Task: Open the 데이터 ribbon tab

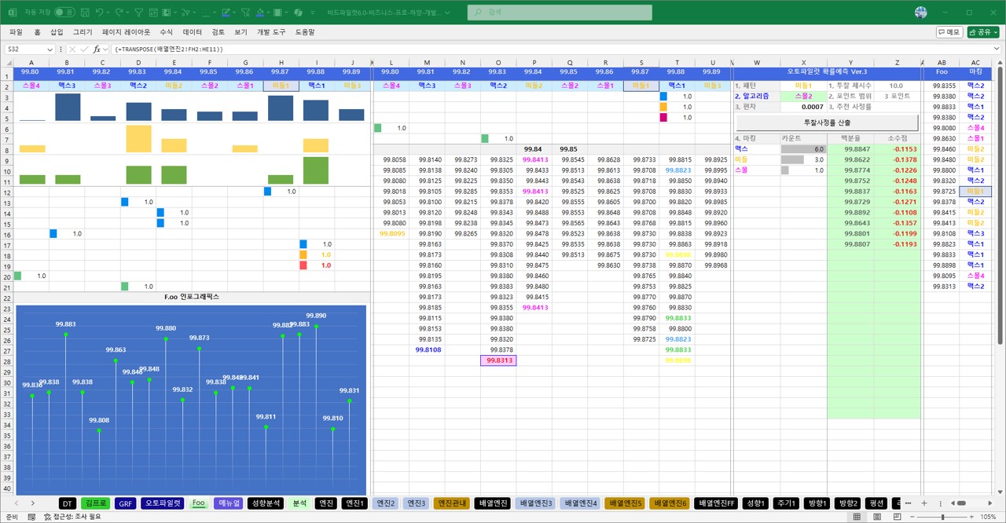Action: coord(192,32)
